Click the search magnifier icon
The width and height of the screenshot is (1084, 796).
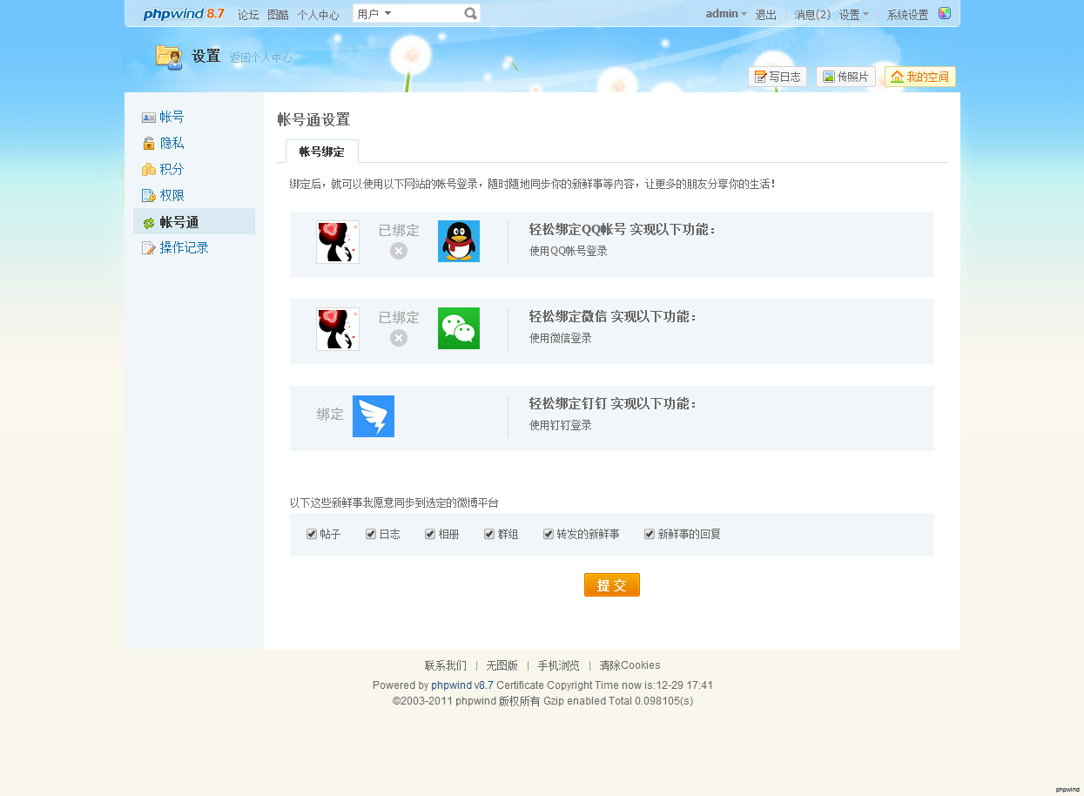point(470,14)
